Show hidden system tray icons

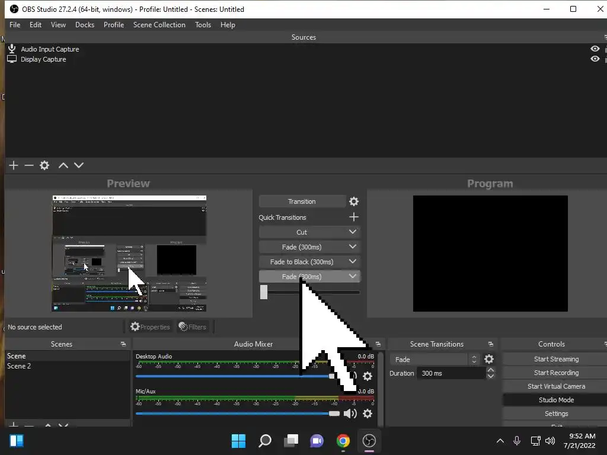[x=500, y=441]
